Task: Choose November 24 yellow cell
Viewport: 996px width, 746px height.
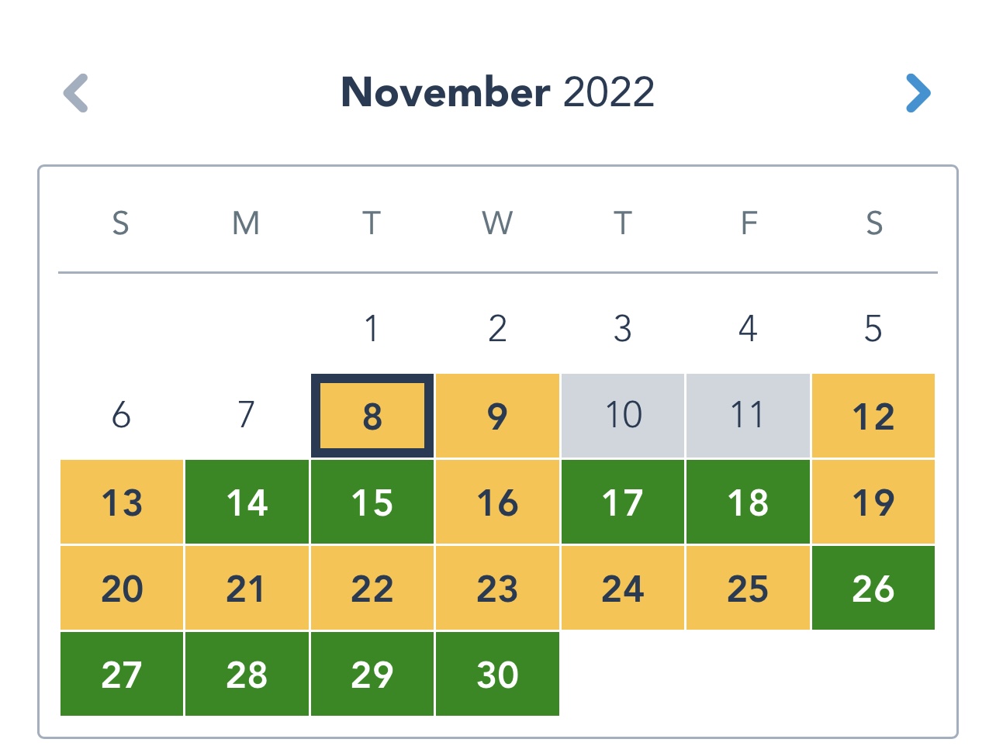Action: click(x=623, y=588)
